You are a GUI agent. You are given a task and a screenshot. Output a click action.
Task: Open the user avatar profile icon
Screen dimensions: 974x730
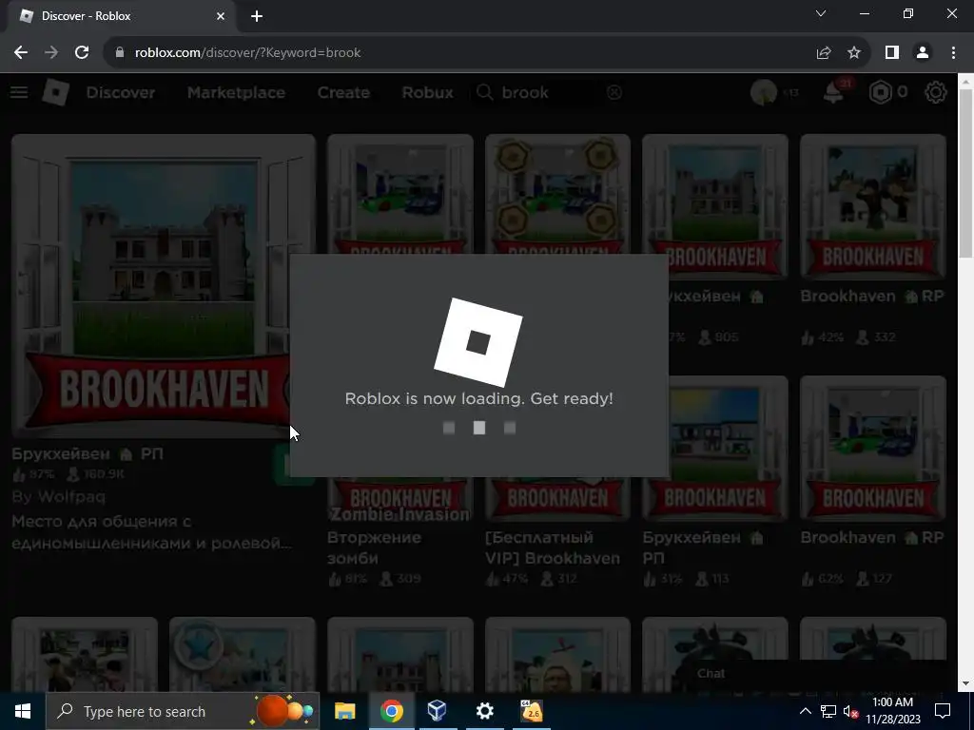[764, 92]
